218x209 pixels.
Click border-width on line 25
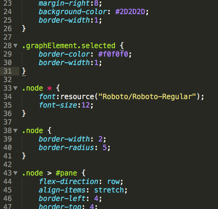(x=64, y=20)
